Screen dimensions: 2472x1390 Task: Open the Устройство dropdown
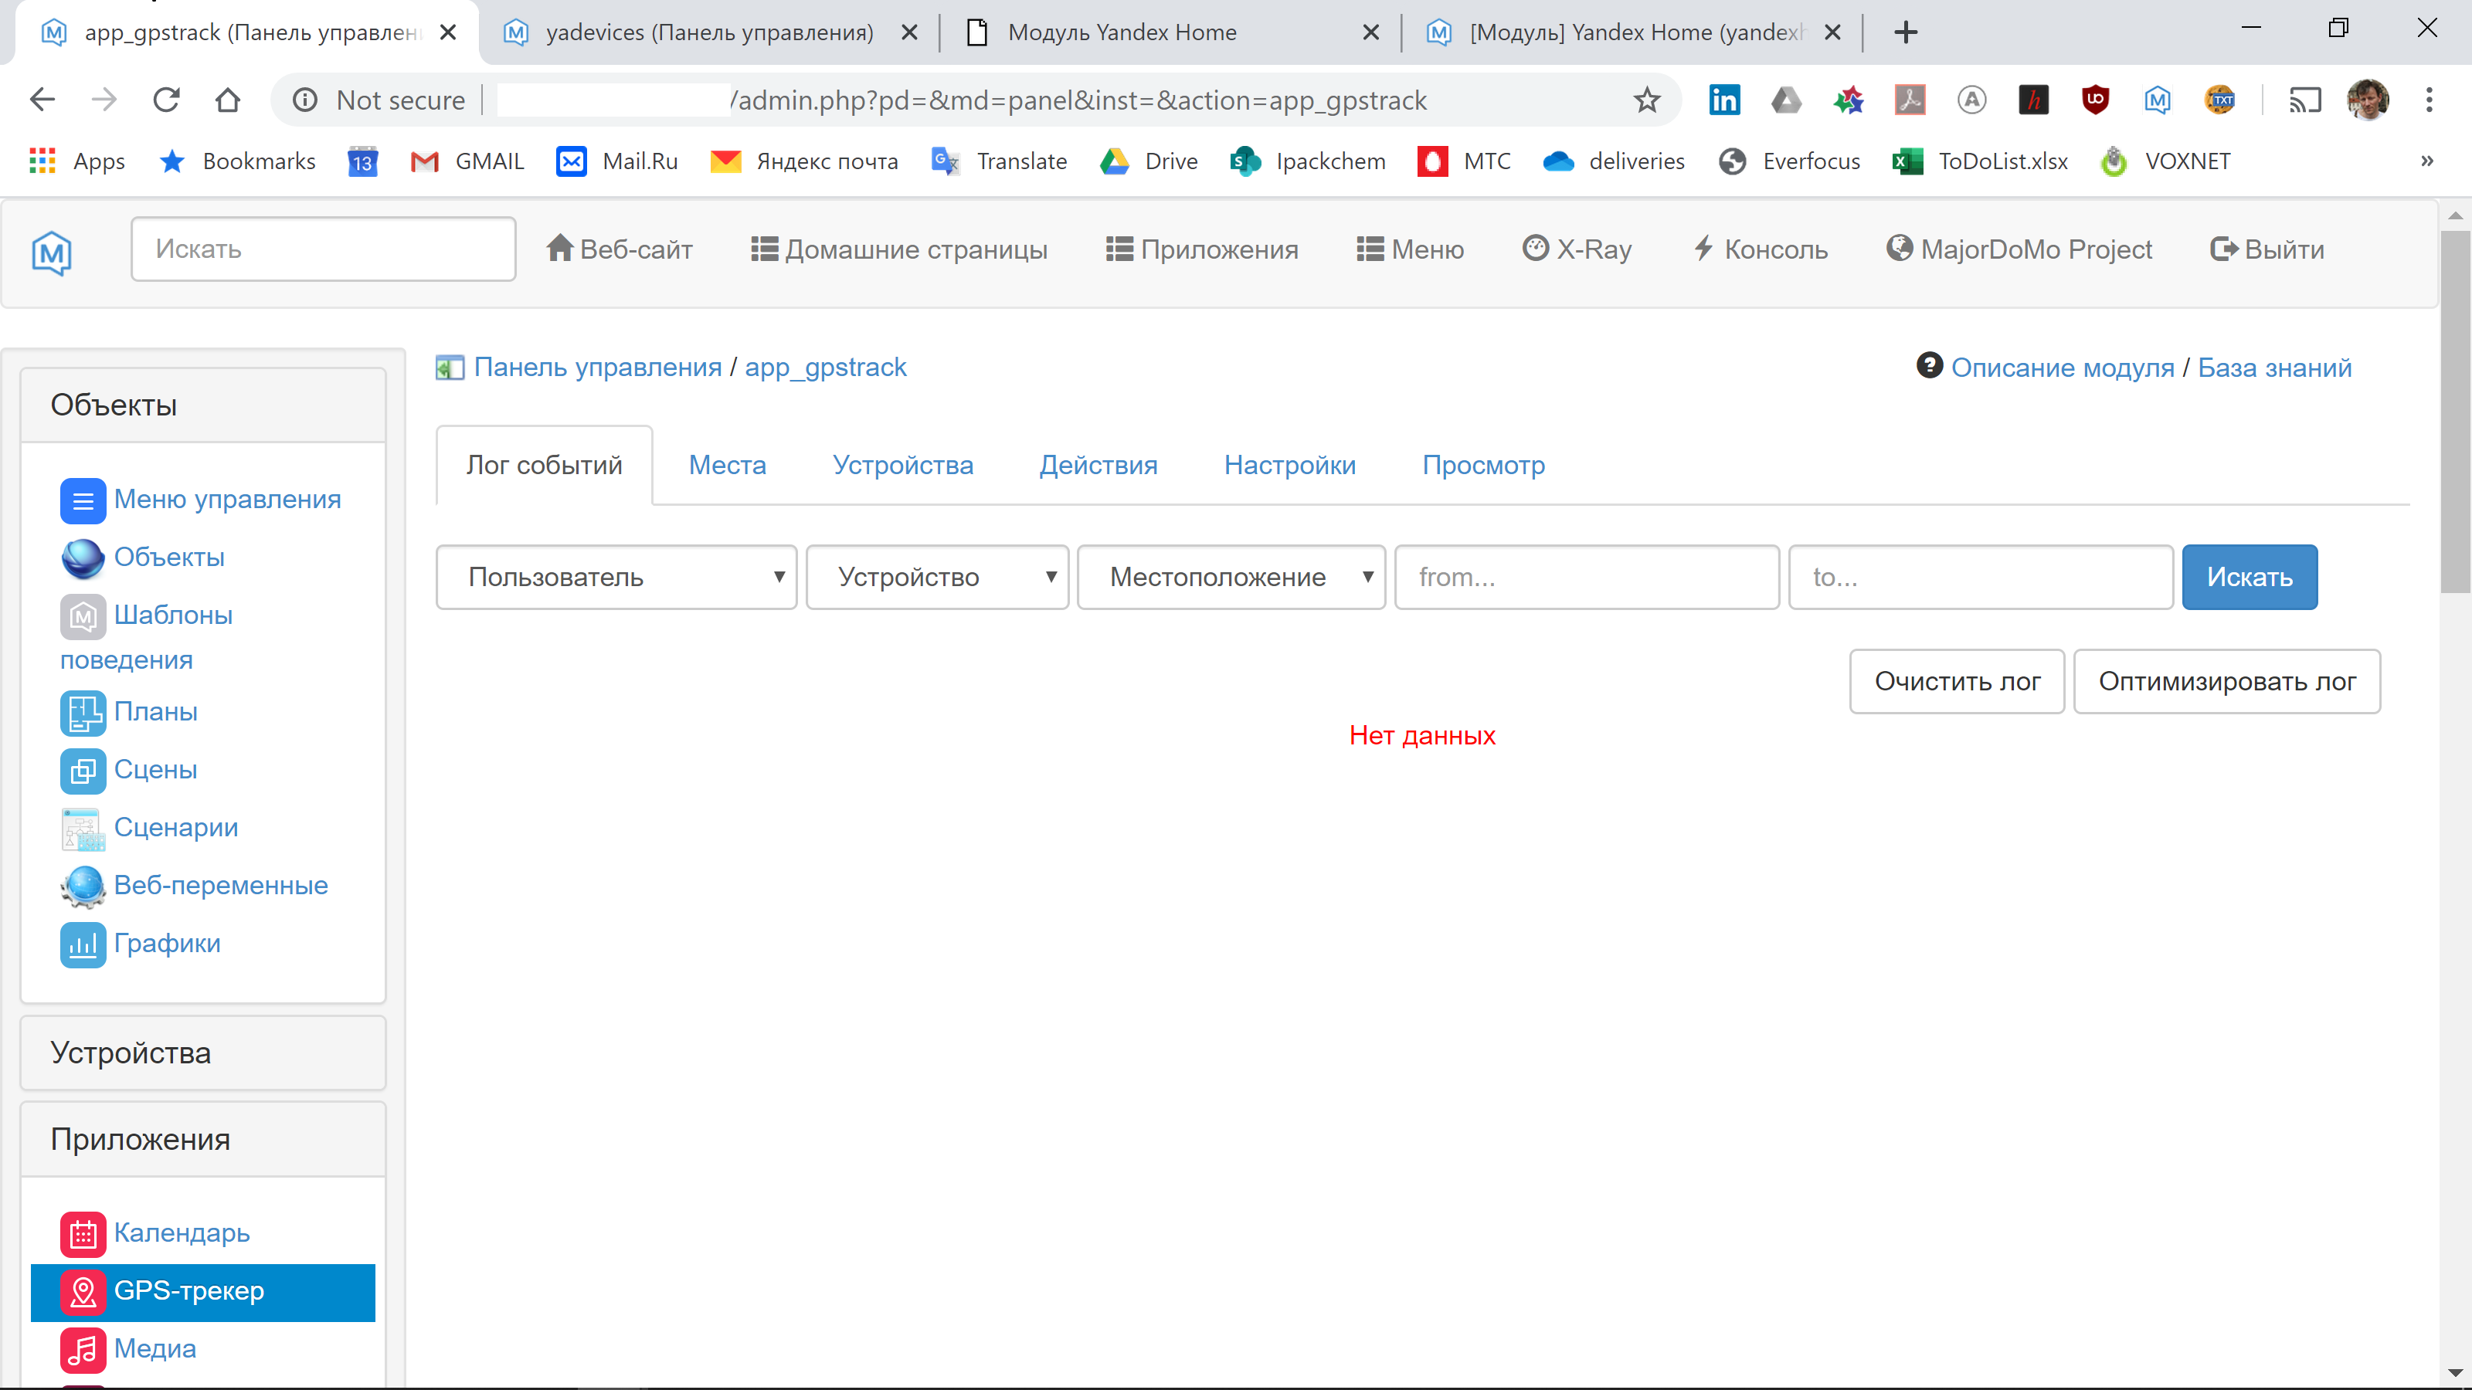coord(936,577)
